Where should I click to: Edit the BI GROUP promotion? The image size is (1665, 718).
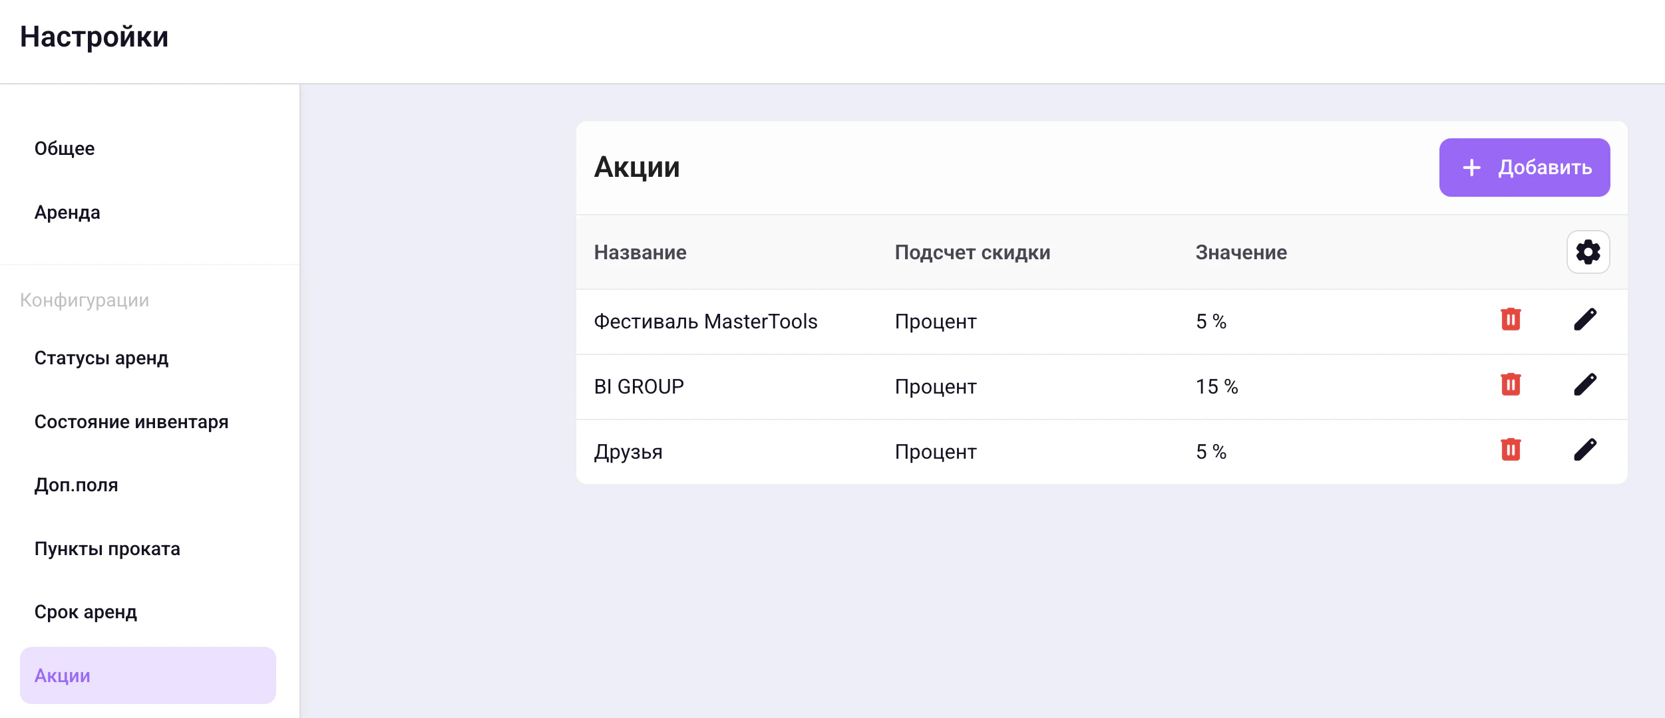[x=1586, y=385]
